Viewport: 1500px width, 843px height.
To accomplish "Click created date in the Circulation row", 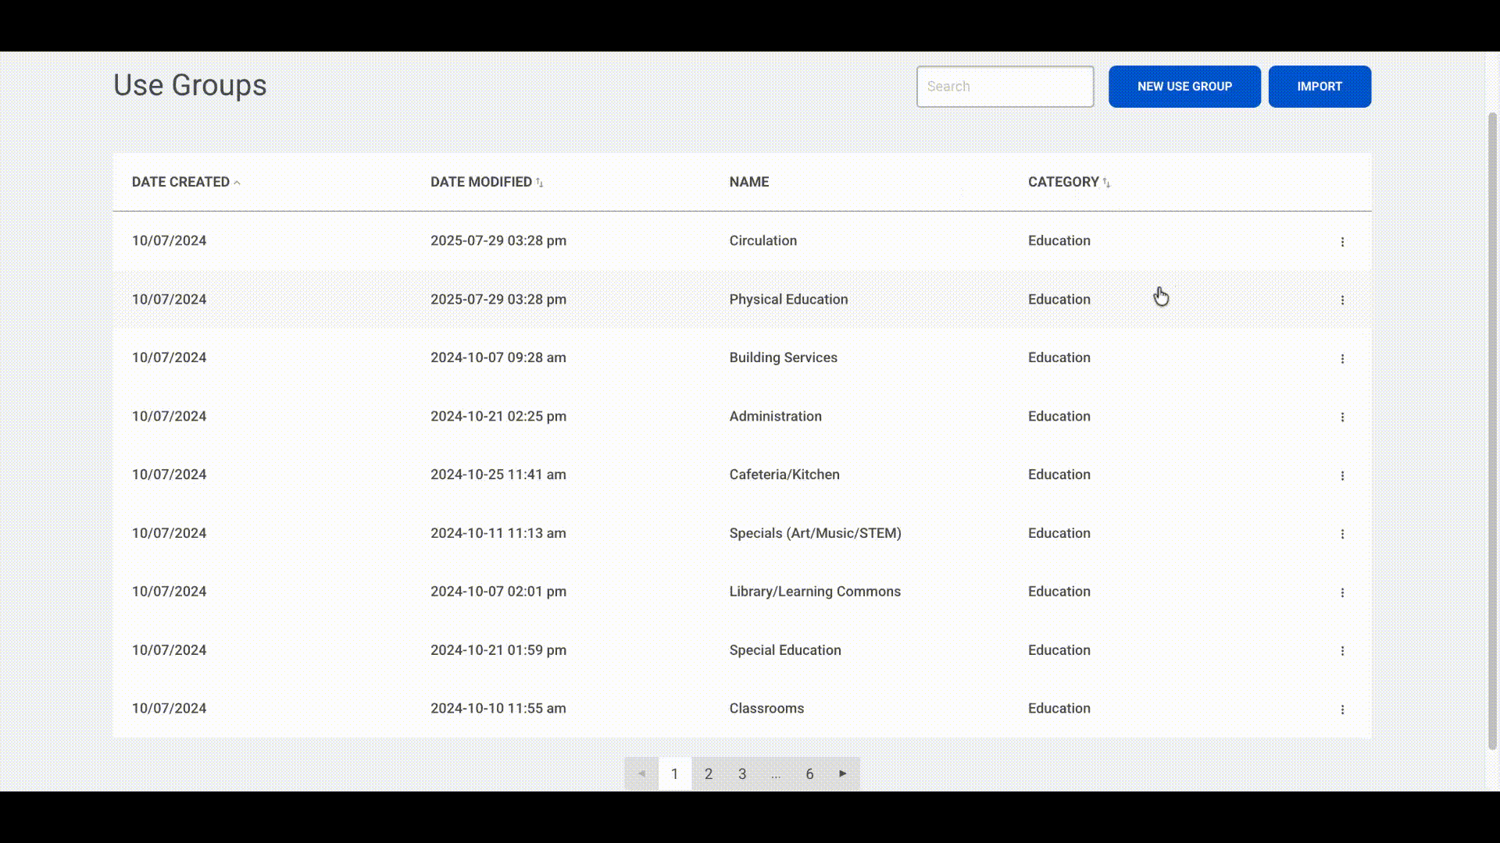I will (x=169, y=240).
